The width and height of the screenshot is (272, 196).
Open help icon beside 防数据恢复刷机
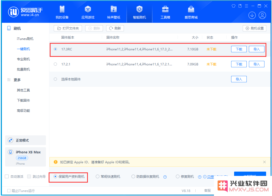[165, 177]
